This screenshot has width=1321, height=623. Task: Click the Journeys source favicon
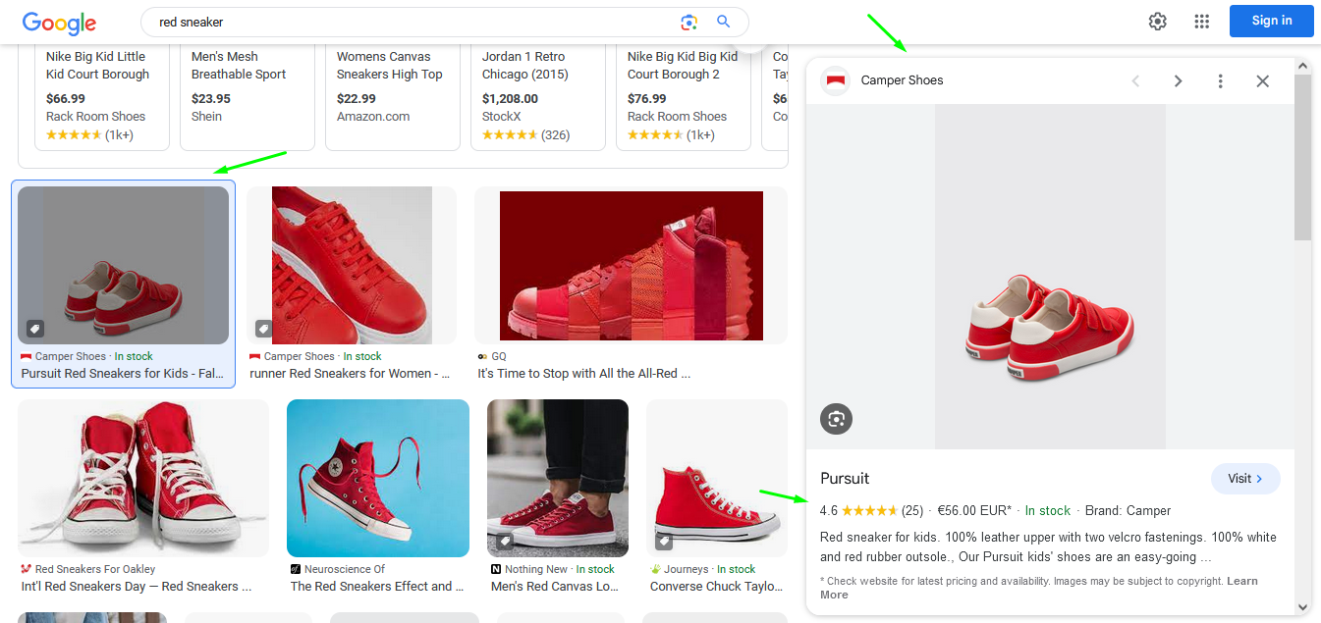pyautogui.click(x=655, y=569)
